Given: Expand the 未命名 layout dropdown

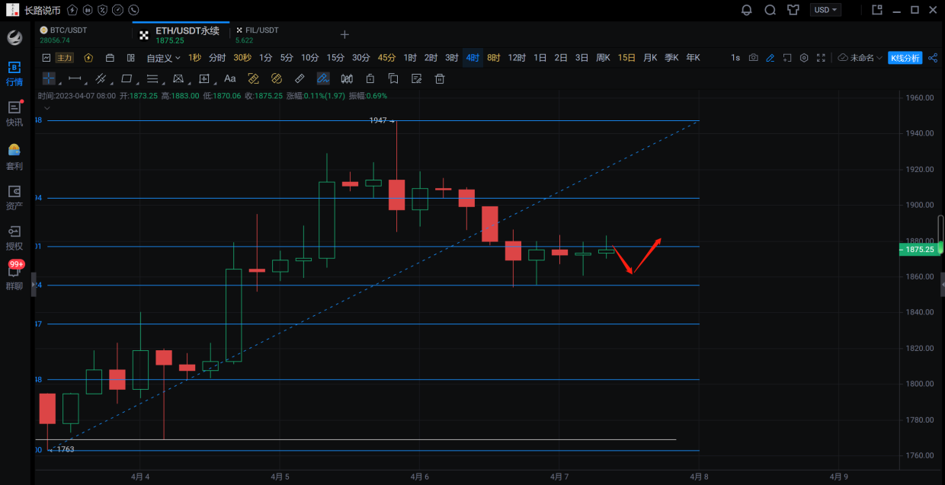Looking at the screenshot, I should [861, 58].
